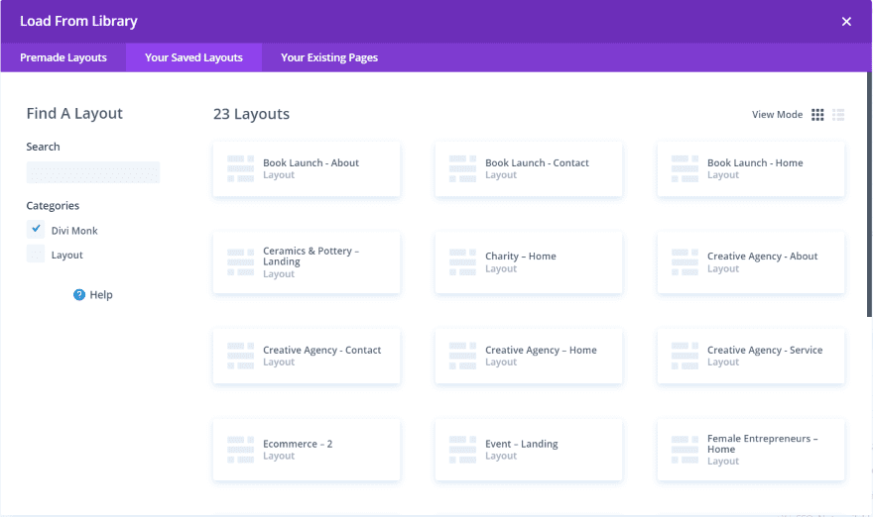Select 'Book Launch - Home' title text
The width and height of the screenshot is (873, 517).
click(x=755, y=162)
